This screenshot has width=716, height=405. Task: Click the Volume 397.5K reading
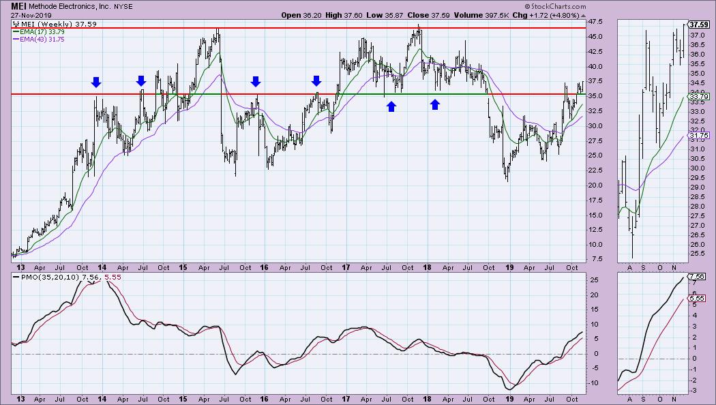(481, 15)
